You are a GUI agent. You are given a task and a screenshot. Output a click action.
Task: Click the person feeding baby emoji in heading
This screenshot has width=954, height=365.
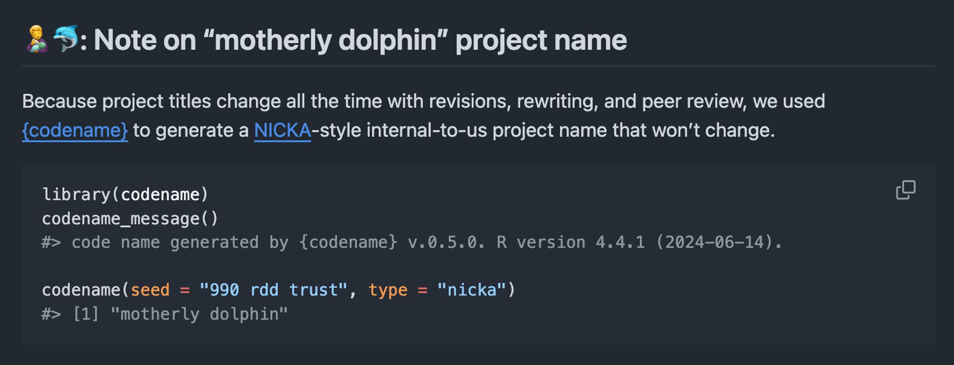click(x=37, y=39)
